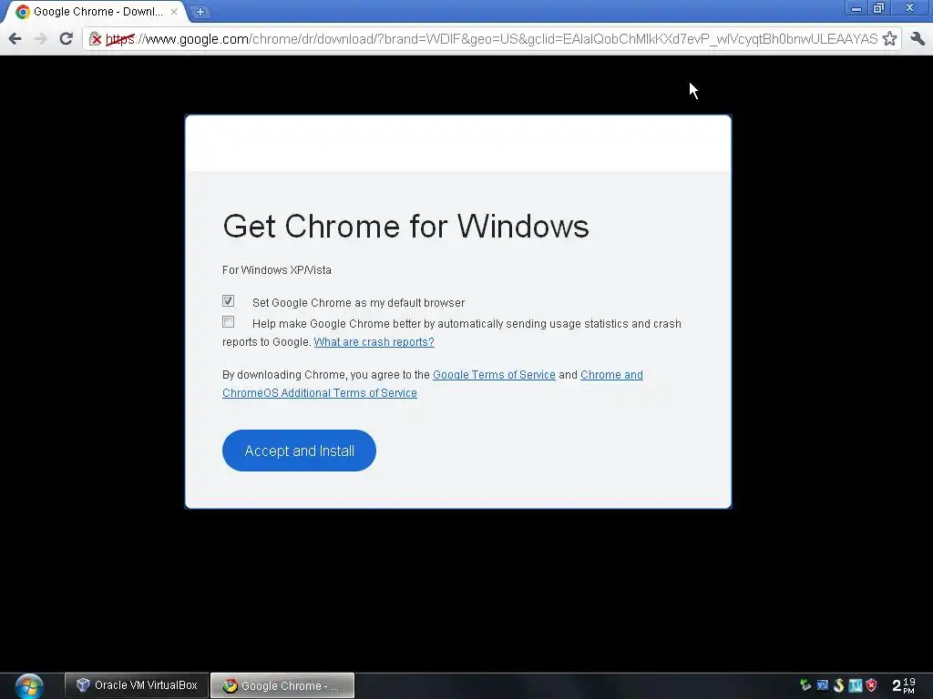This screenshot has width=933, height=699.
Task: Open Chrome and ChromeOS Additional Terms link
Action: [320, 393]
